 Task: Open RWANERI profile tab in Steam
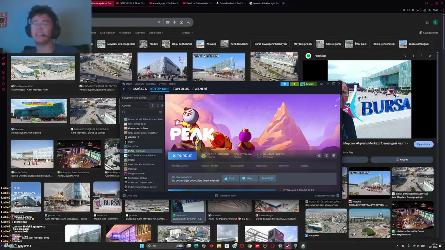point(200,89)
